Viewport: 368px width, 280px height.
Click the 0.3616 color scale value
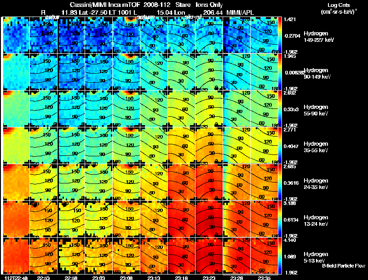[x=291, y=183]
